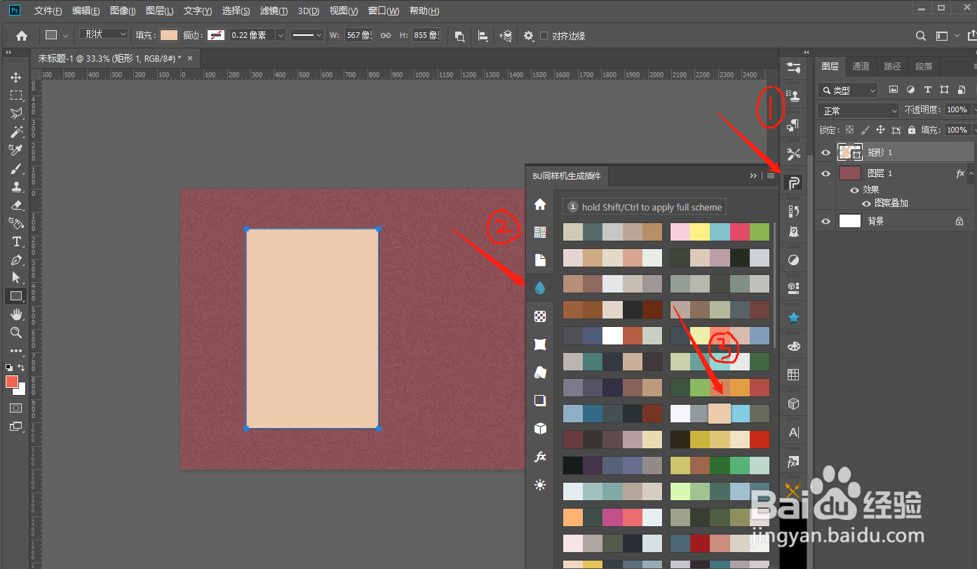
Task: Select the Magic Wand tool
Action: [x=15, y=132]
